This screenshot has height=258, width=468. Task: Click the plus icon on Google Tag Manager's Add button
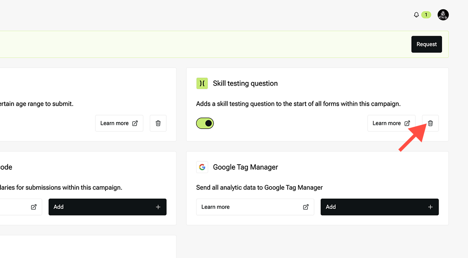(430, 207)
